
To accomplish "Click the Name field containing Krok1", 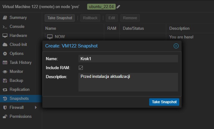I will click(128, 59).
